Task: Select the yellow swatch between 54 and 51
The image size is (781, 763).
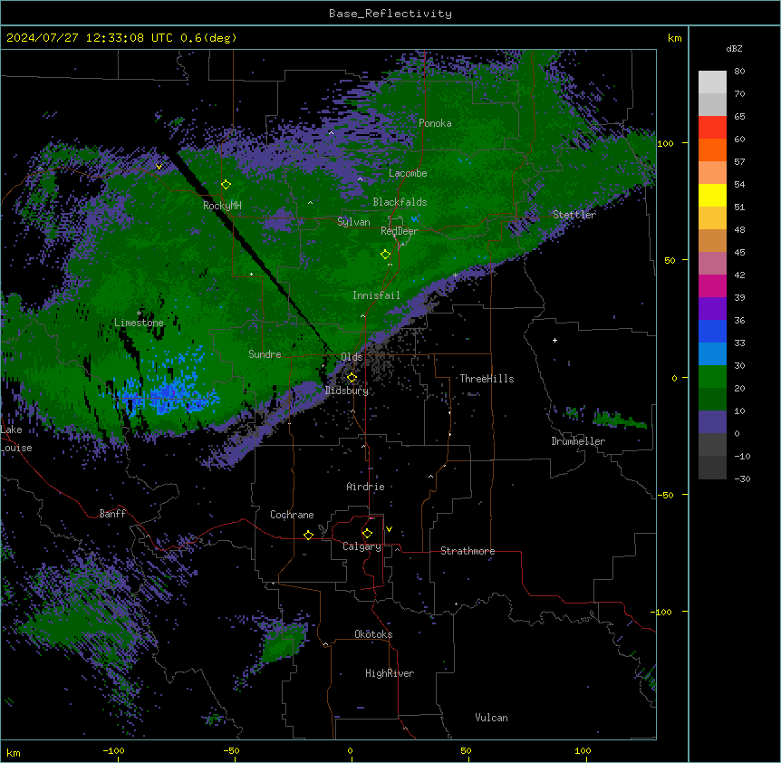Action: coord(712,196)
